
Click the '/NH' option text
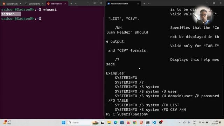[x=118, y=28]
